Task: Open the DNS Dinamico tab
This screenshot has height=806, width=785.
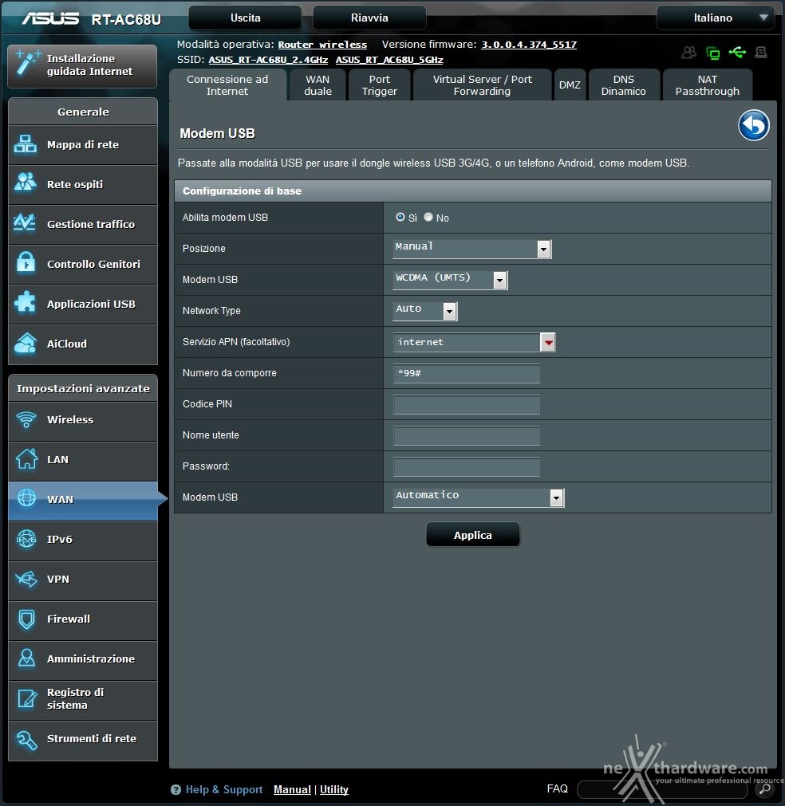Action: (x=624, y=85)
